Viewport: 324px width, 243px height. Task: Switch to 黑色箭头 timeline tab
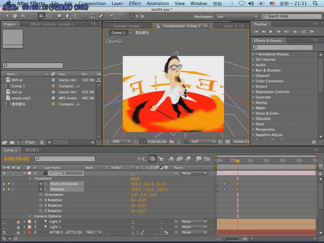32,150
